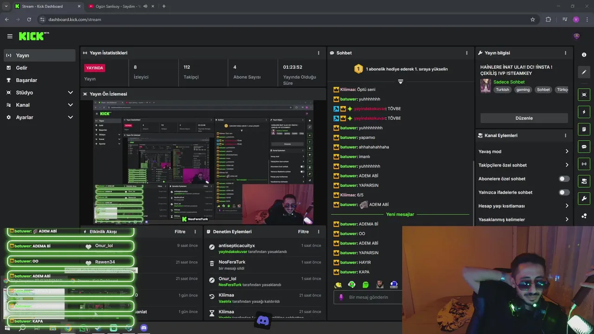Viewport: 594px width, 334px height.
Task: Open a new browser tab
Action: coord(164,6)
